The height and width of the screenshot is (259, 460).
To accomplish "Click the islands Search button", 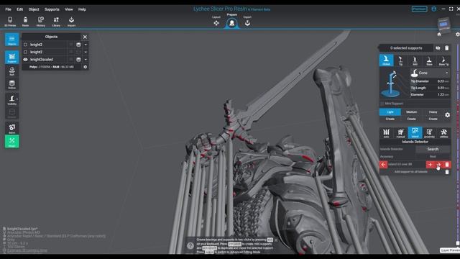I will pos(433,149).
